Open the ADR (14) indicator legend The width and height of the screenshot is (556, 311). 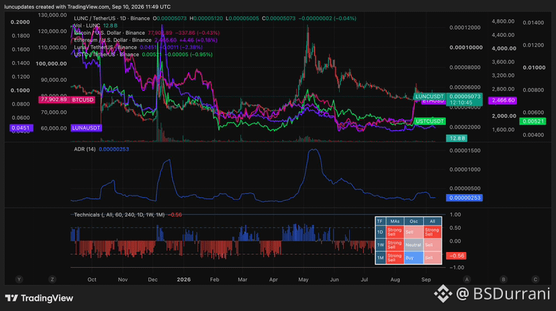85,149
